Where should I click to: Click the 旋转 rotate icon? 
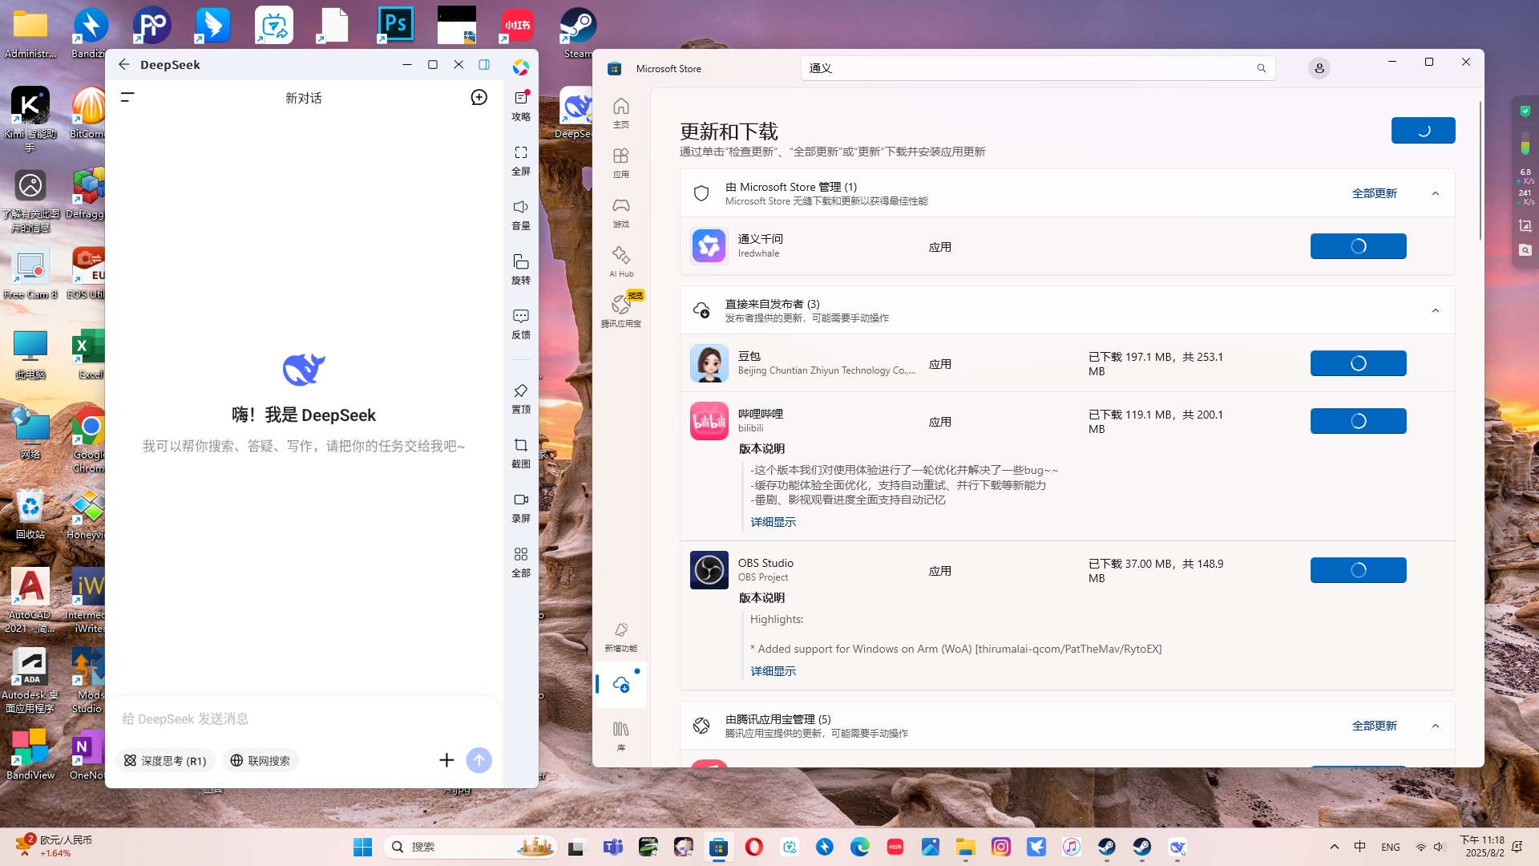pos(521,269)
